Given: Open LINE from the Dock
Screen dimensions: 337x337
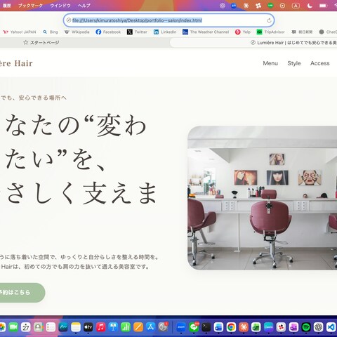Looking at the screenshot, I should coord(194,327).
